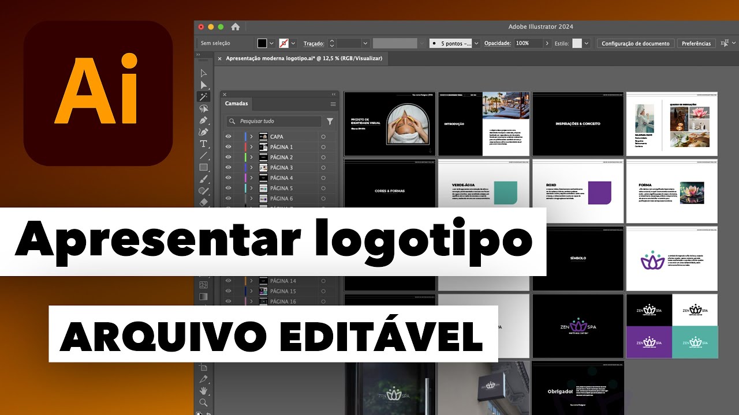
Task: Select the Type tool
Action: click(203, 144)
